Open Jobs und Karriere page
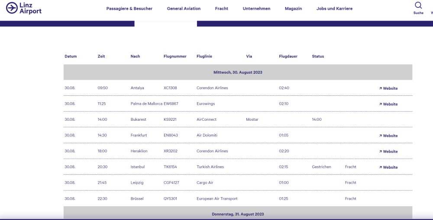This screenshot has width=433, height=220. click(x=334, y=9)
